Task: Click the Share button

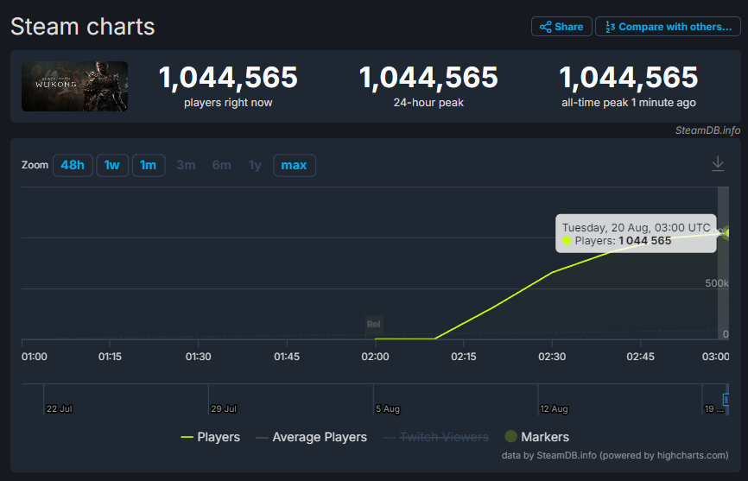Action: [x=561, y=27]
